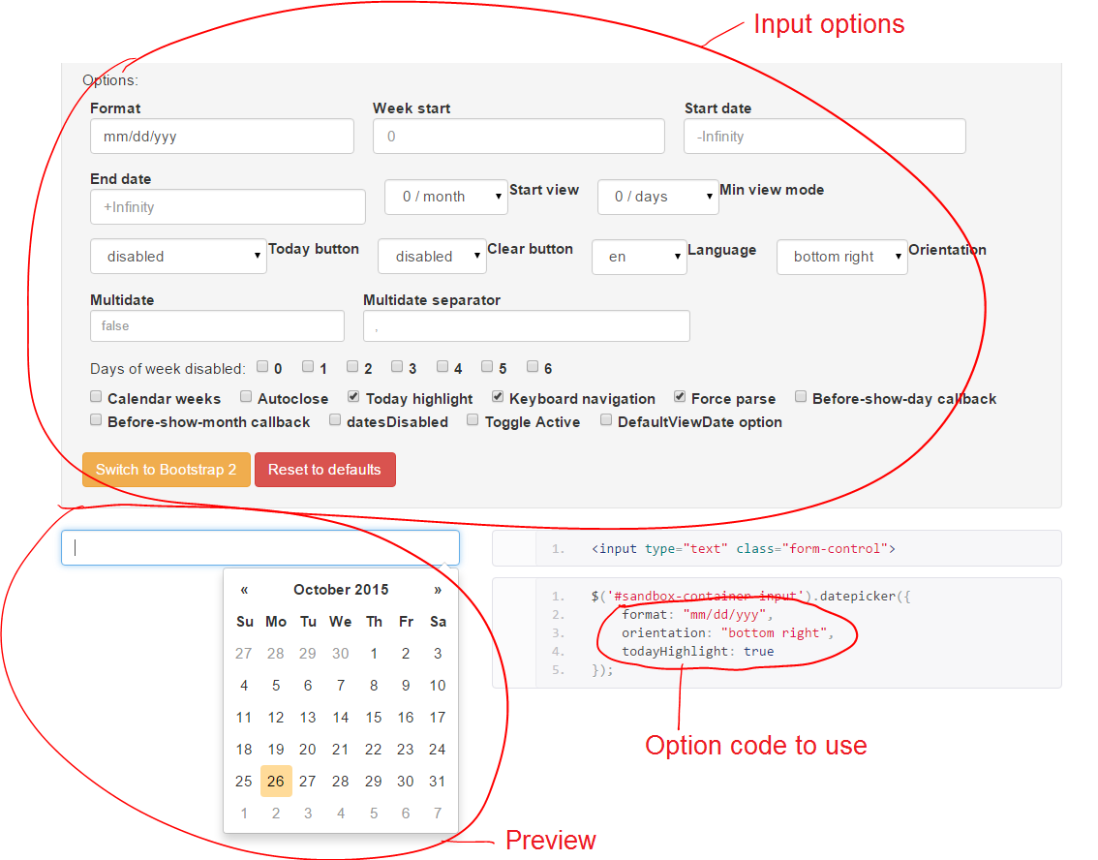Enable the Autoclose option
Viewport: 1098px width, 860px height.
coord(244,395)
